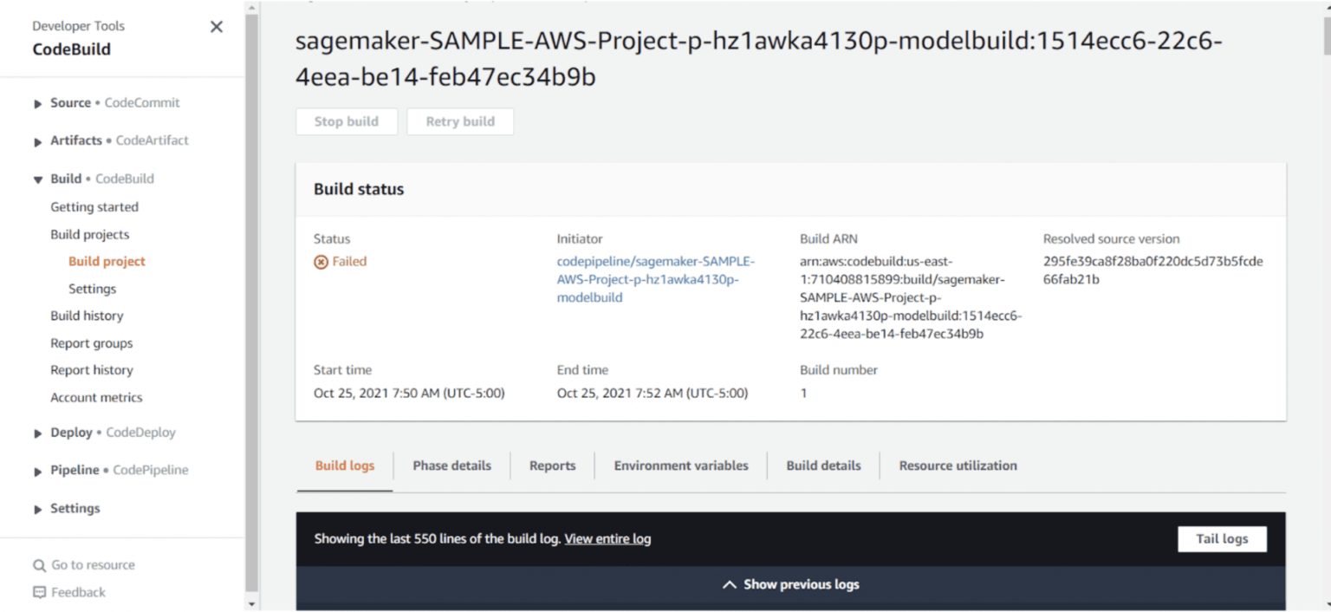The height and width of the screenshot is (612, 1331).
Task: Click the sidebar vertical scrollbar
Action: pyautogui.click(x=251, y=303)
